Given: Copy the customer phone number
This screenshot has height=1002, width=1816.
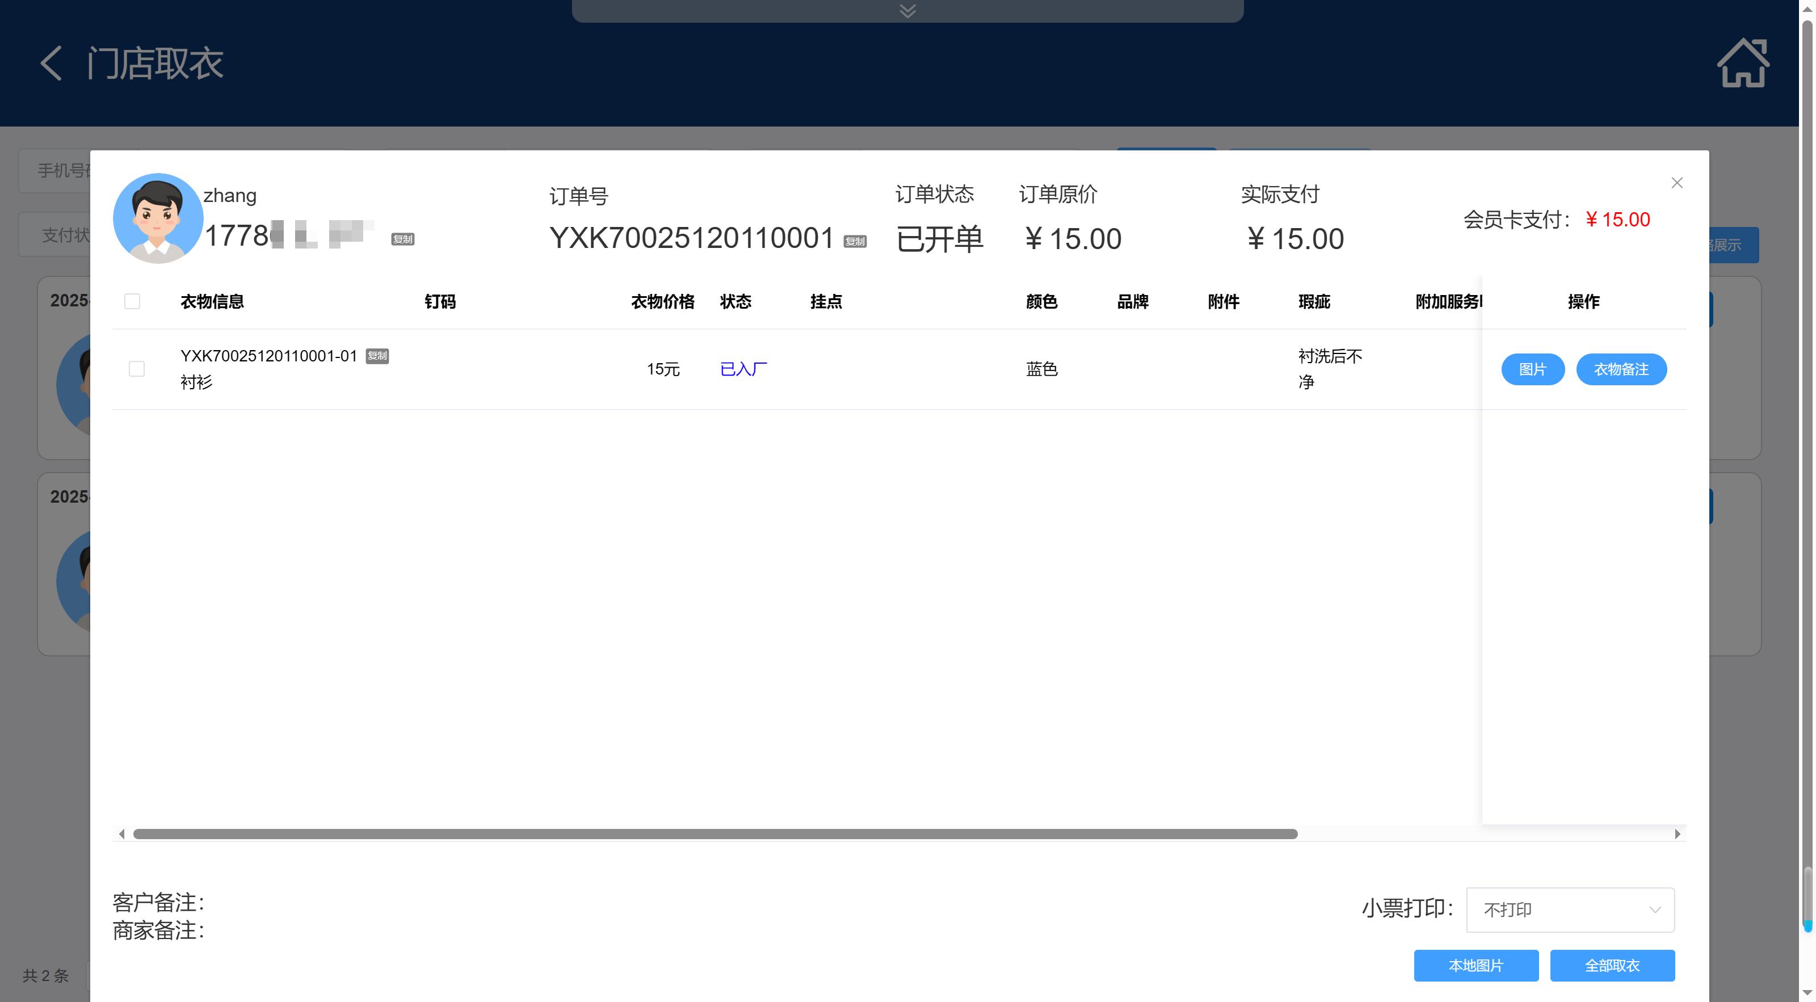Looking at the screenshot, I should (402, 239).
